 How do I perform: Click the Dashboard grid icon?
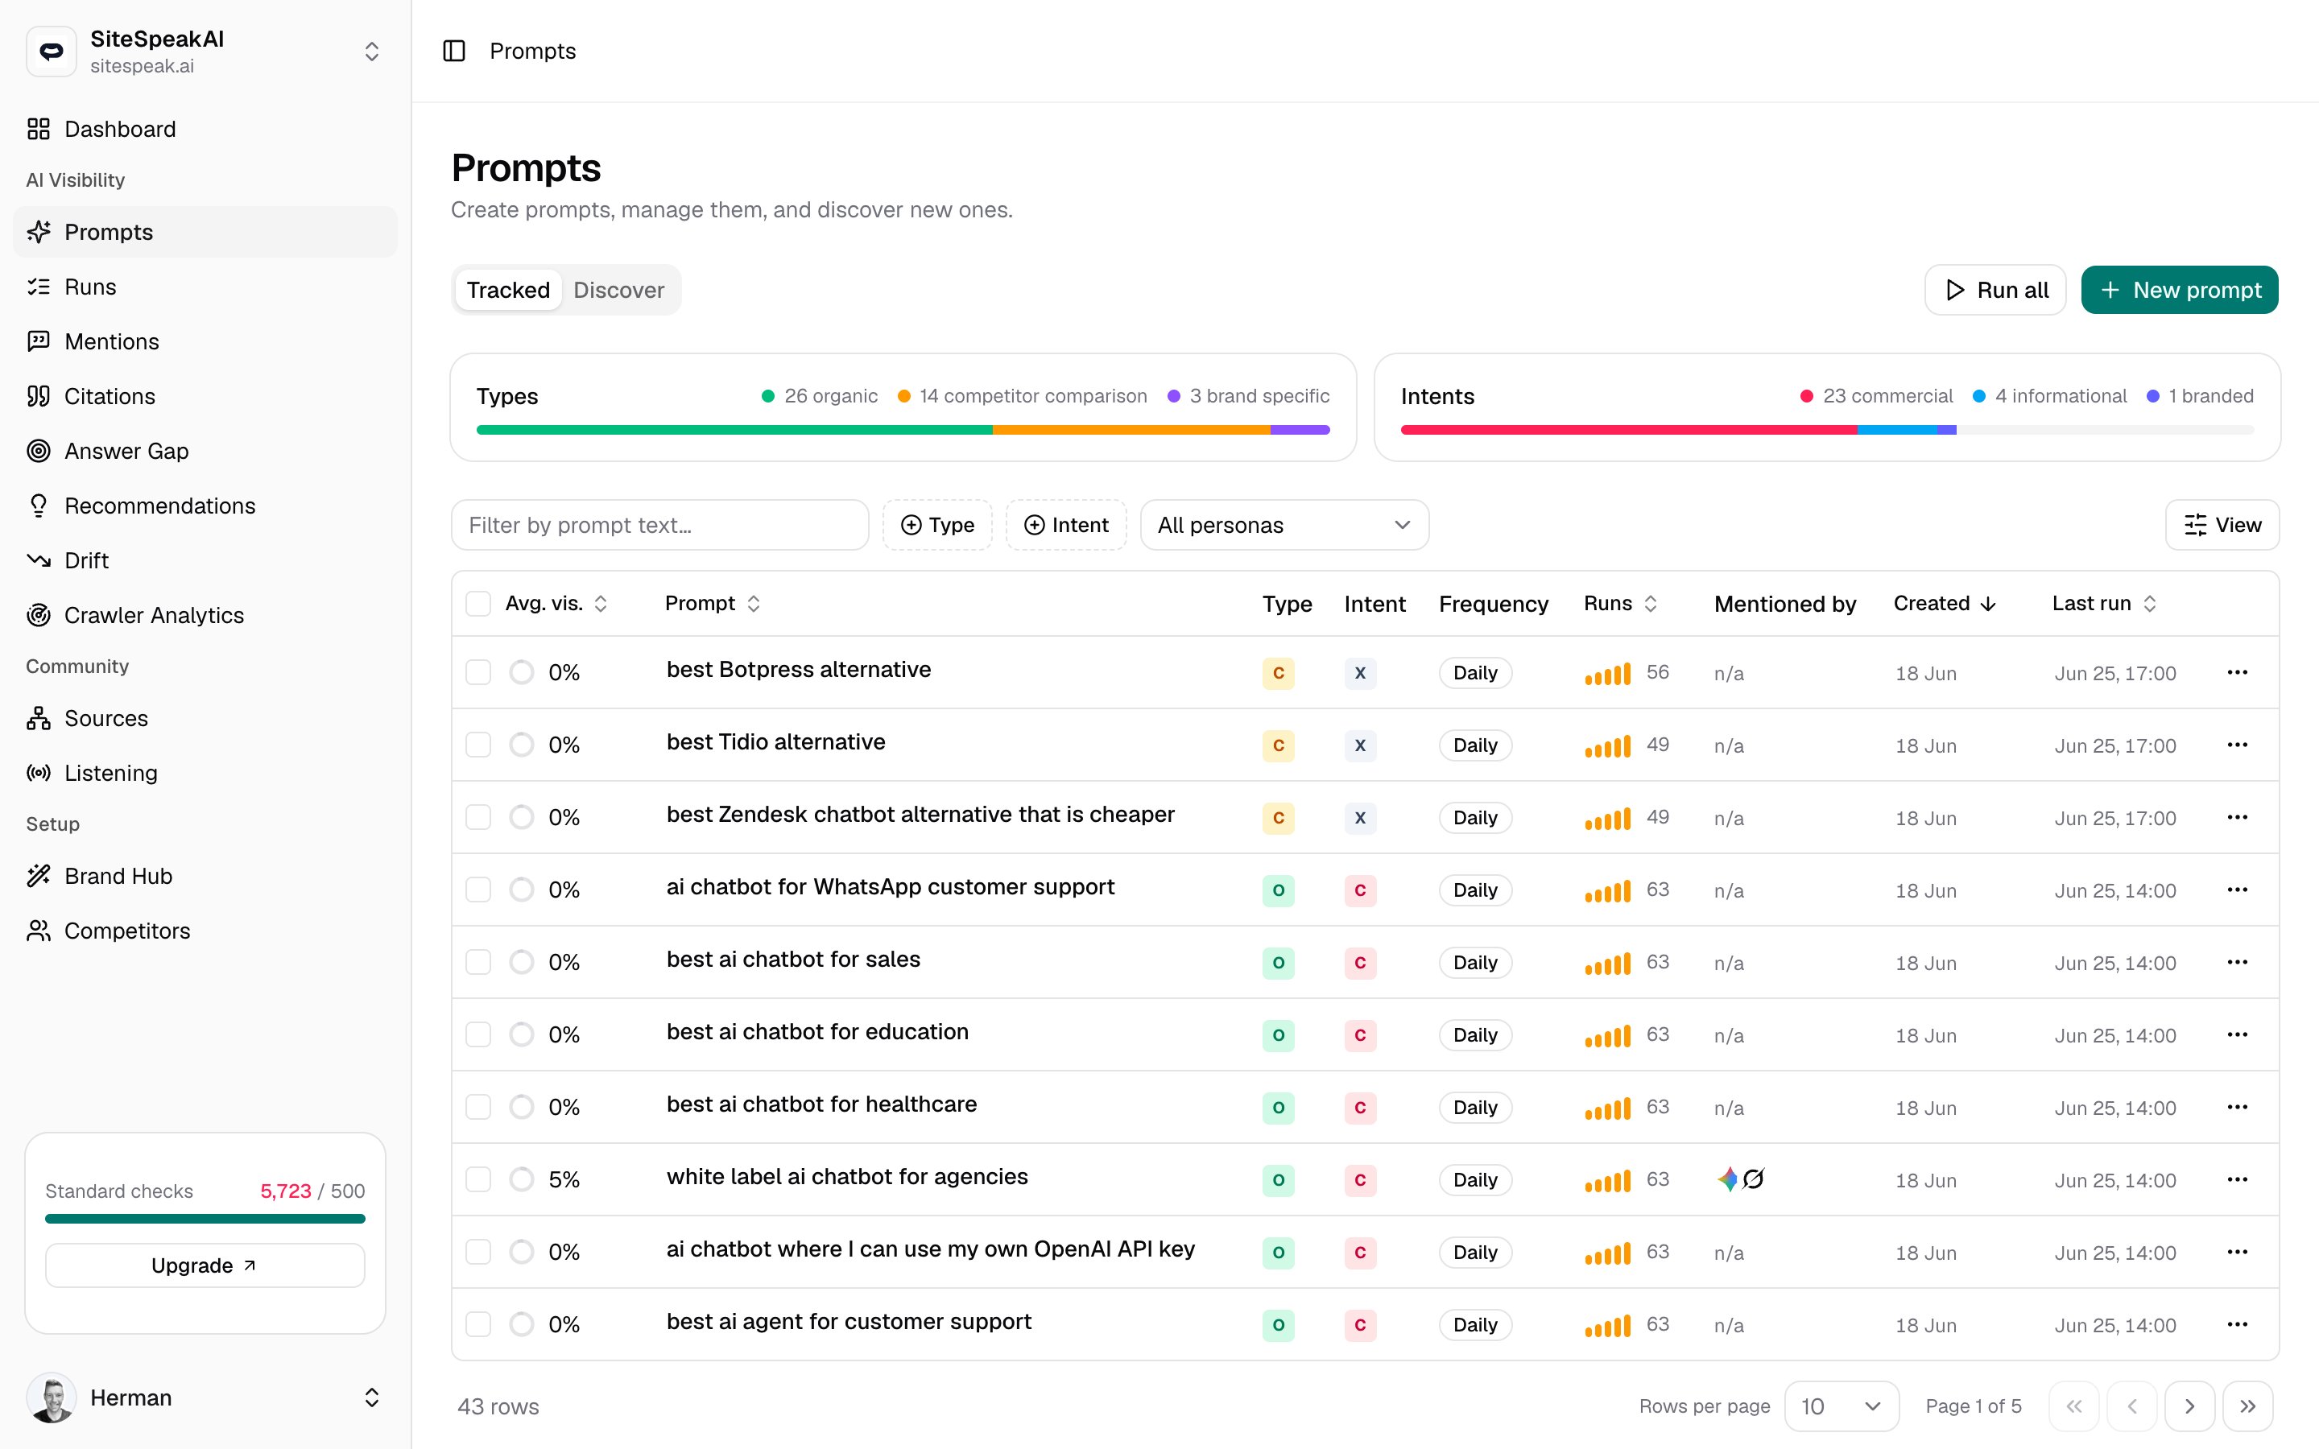pyautogui.click(x=39, y=129)
